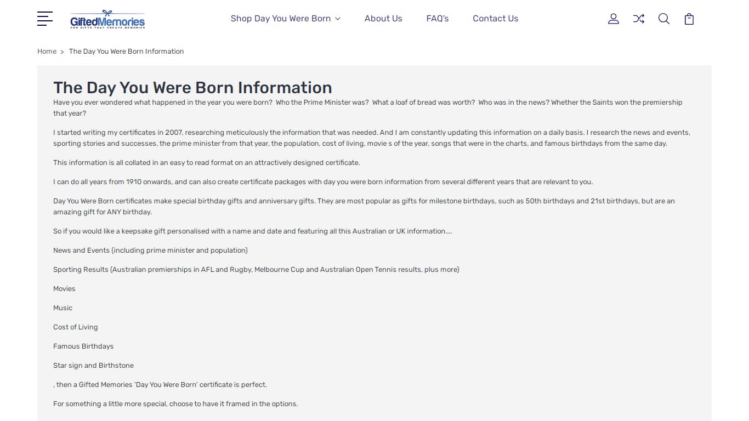The height and width of the screenshot is (421, 749).
Task: Click paragraph starting 'Day You Were Born certificates make'
Action: click(x=364, y=207)
